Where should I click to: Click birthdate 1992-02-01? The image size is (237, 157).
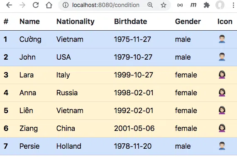pos(134,111)
